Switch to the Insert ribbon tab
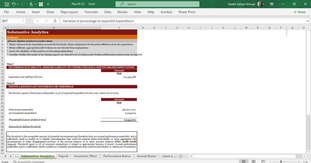311x163 pixels. coord(36,12)
